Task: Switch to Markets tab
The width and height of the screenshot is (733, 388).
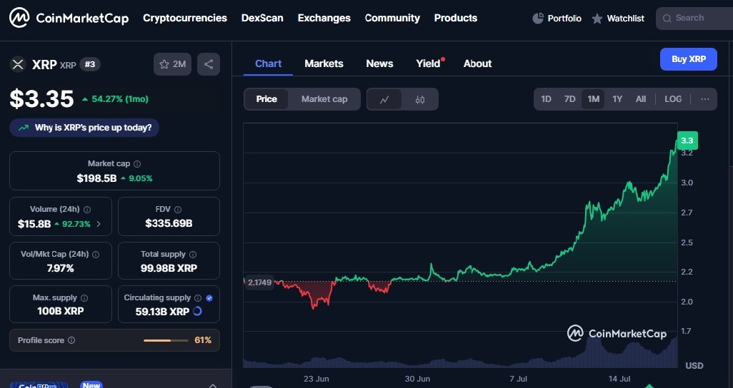Action: pos(324,63)
